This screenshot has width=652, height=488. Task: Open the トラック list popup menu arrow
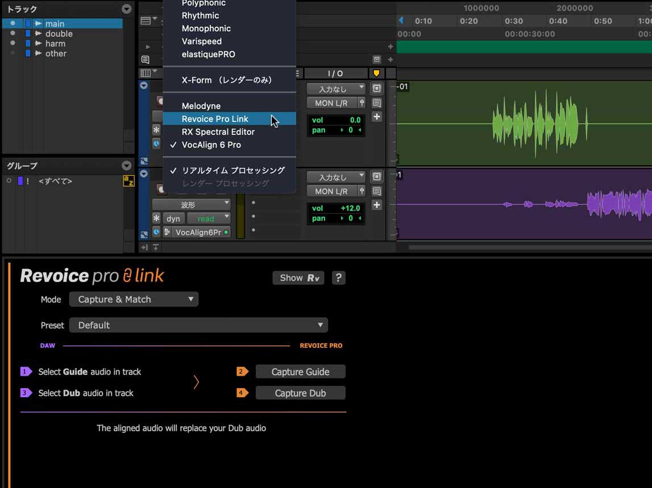click(x=126, y=9)
